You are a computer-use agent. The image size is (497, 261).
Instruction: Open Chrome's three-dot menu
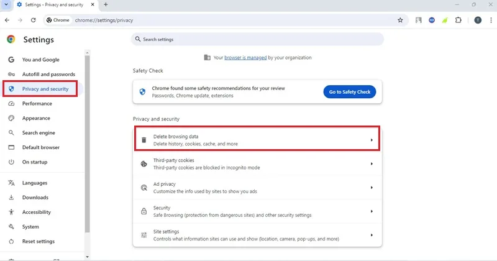pyautogui.click(x=491, y=20)
